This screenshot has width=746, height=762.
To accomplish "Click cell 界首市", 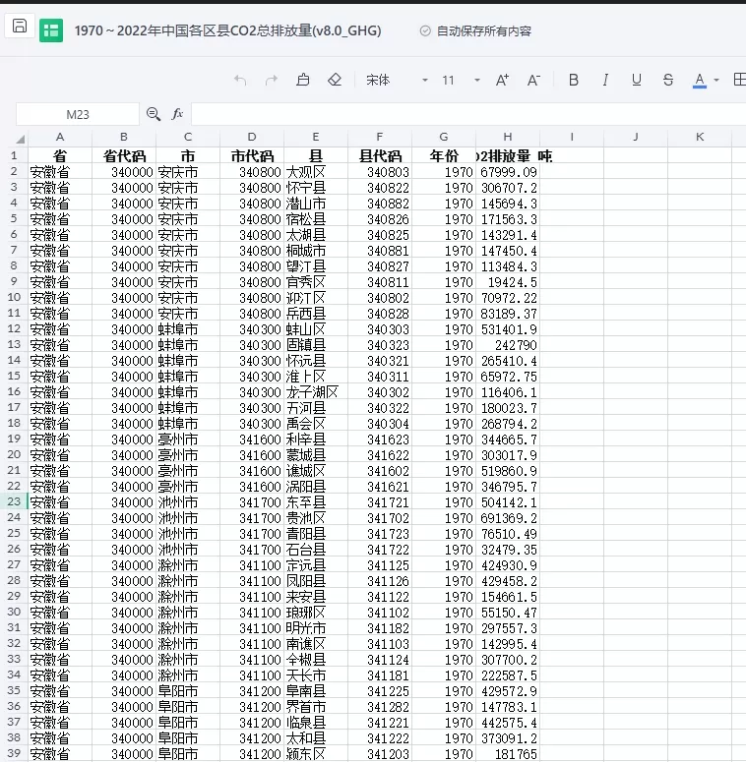I will tap(316, 707).
